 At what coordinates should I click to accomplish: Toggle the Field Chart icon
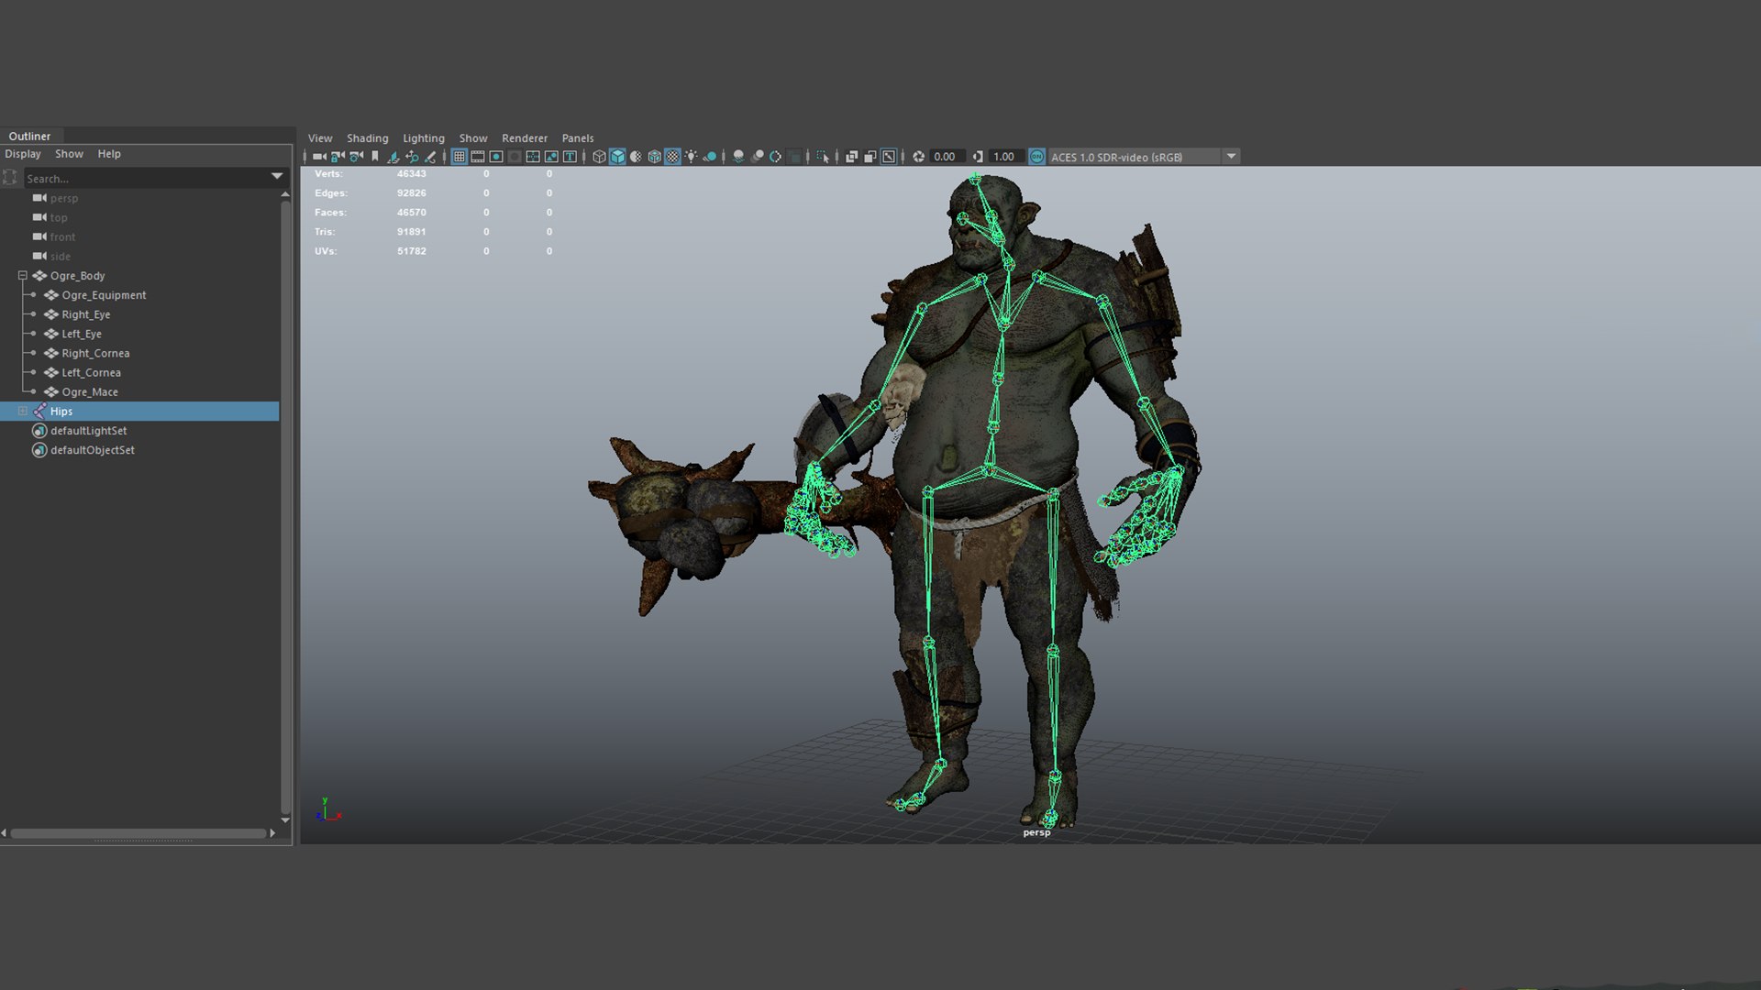coord(533,157)
